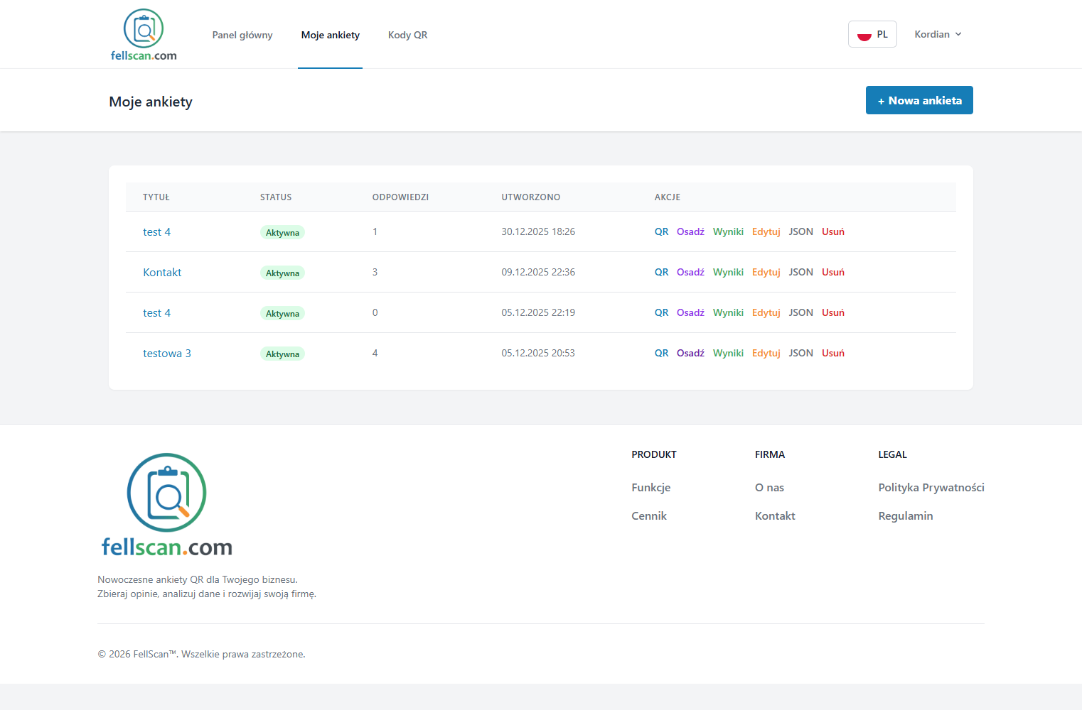This screenshot has height=710, width=1082.
Task: Click the large fellscan.com footer logo
Action: point(167,505)
